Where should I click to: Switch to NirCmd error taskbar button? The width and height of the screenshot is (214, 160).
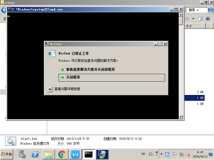[x=102, y=154]
